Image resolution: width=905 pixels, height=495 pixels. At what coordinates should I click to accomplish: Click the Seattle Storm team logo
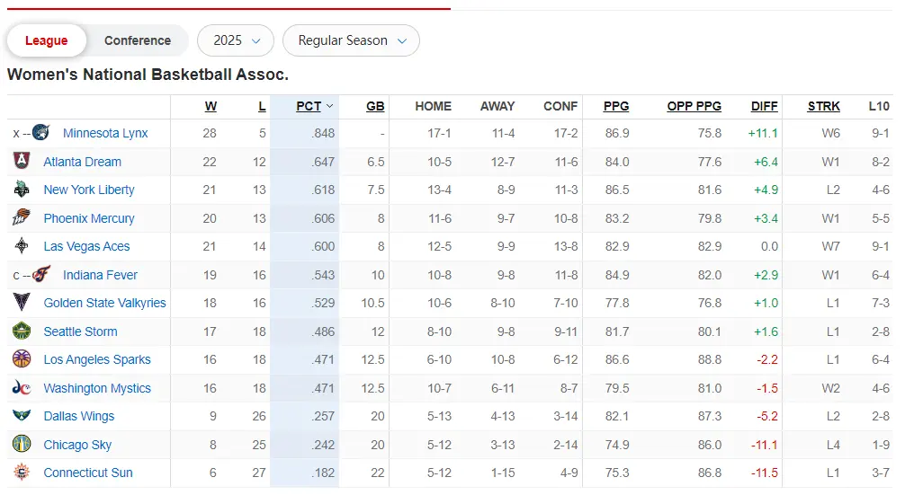click(x=22, y=331)
